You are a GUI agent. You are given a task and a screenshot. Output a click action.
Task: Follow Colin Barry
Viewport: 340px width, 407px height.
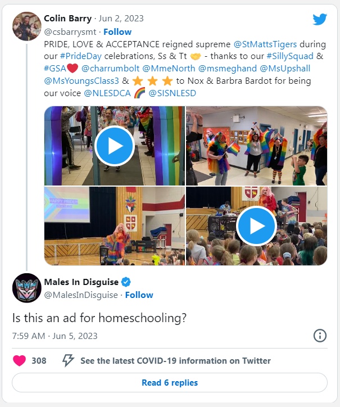click(x=117, y=32)
